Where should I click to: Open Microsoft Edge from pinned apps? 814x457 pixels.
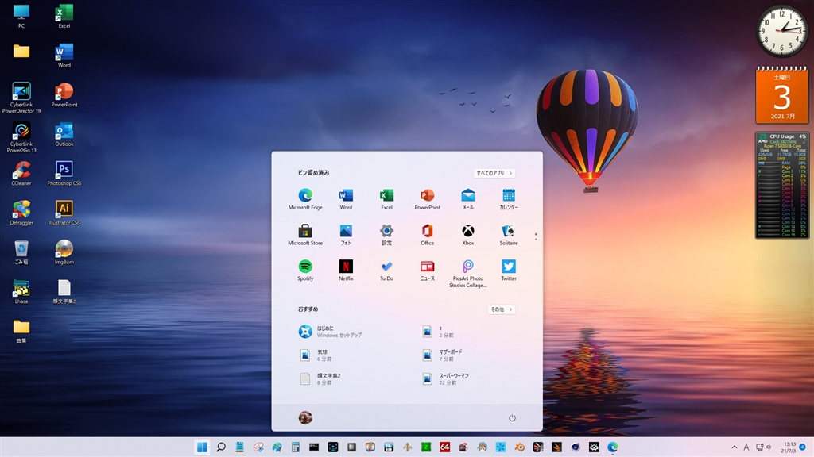pyautogui.click(x=305, y=196)
